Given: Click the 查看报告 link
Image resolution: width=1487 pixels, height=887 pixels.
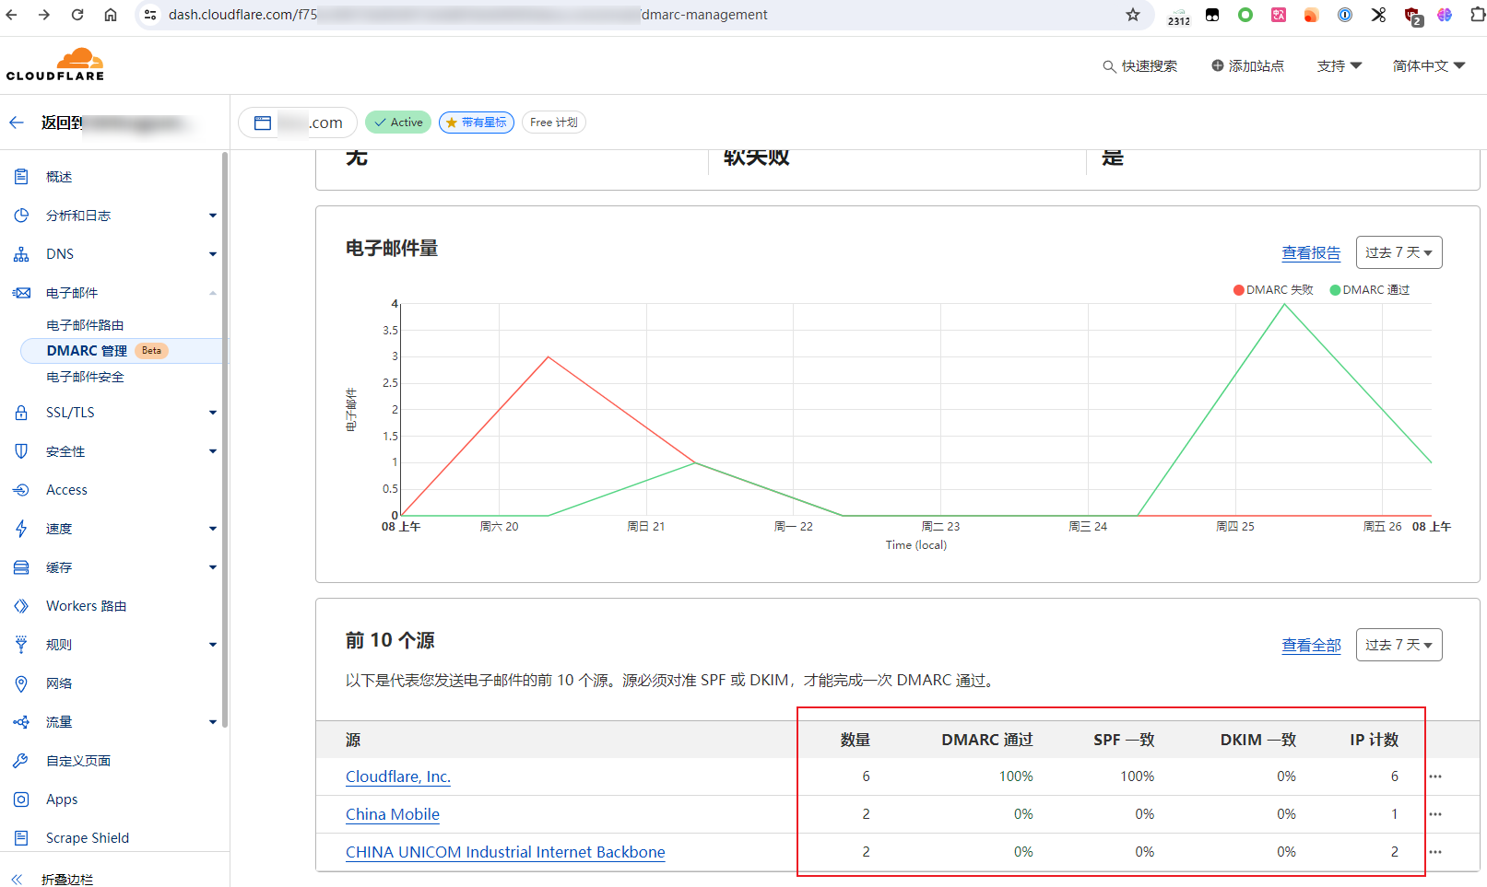Looking at the screenshot, I should tap(1311, 252).
